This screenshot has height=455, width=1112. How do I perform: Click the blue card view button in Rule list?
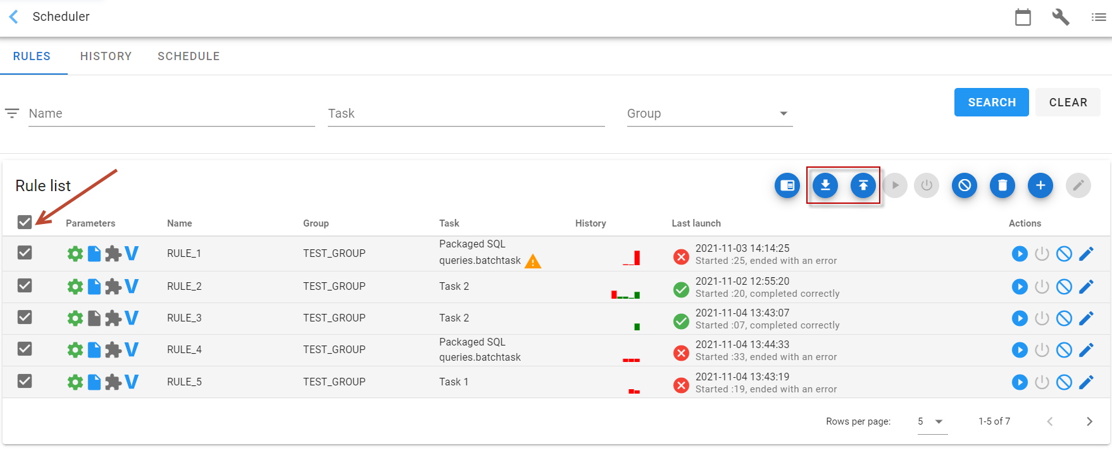(787, 185)
